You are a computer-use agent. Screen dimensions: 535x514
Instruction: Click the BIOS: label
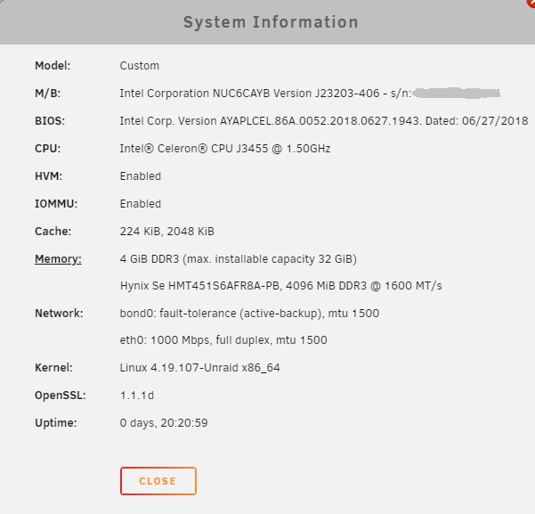tap(50, 121)
